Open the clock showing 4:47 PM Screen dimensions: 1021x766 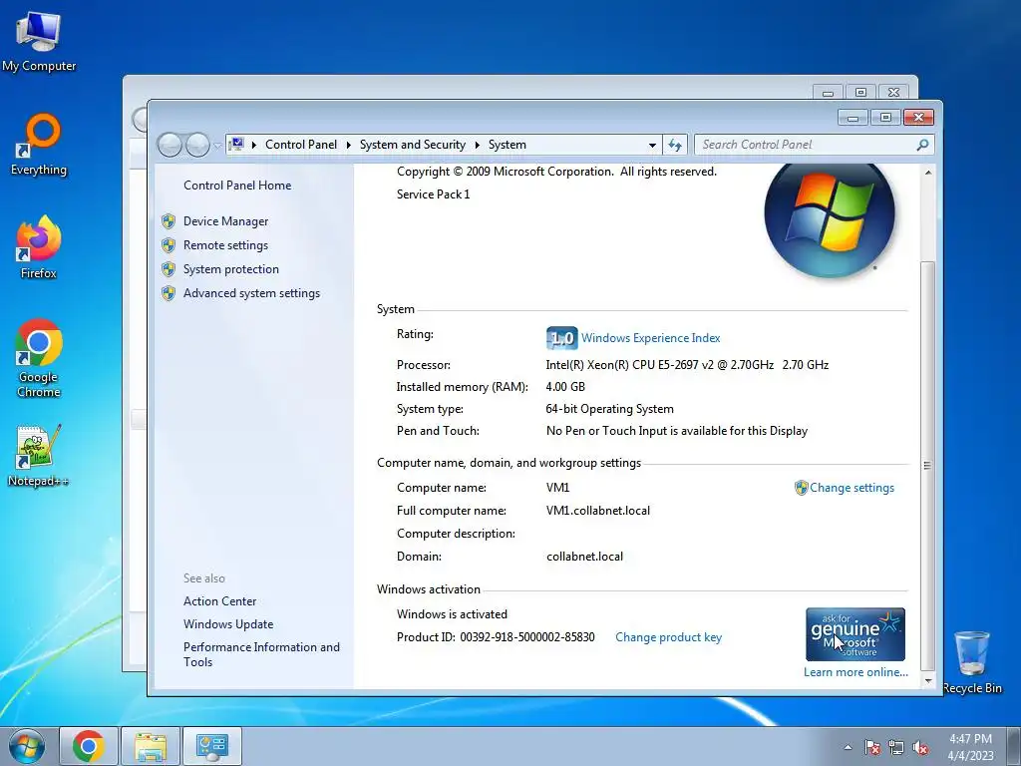tap(970, 746)
